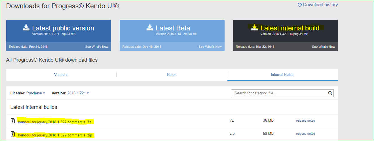The width and height of the screenshot is (374, 141).
Task: Open the License Purchase dropdown
Action: tap(35, 93)
